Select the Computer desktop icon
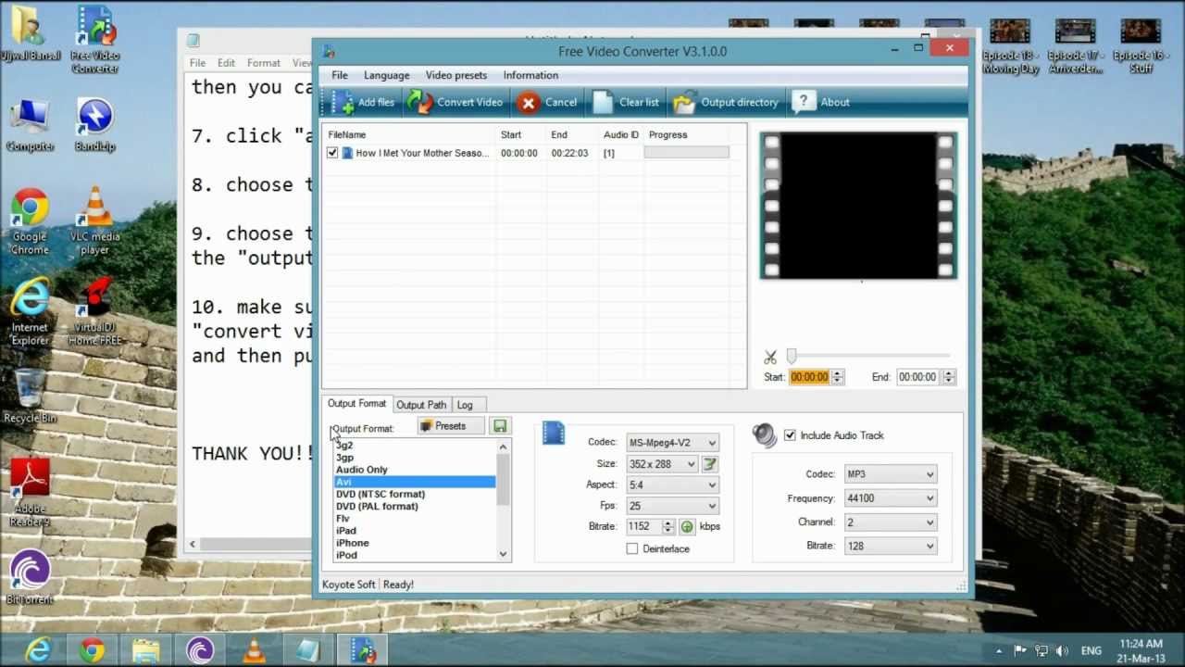Screen dimensions: 1185x667 [x=30, y=127]
